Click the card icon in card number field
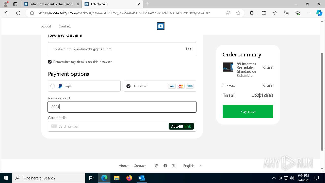Image resolution: width=325 pixels, height=183 pixels. coord(54,126)
